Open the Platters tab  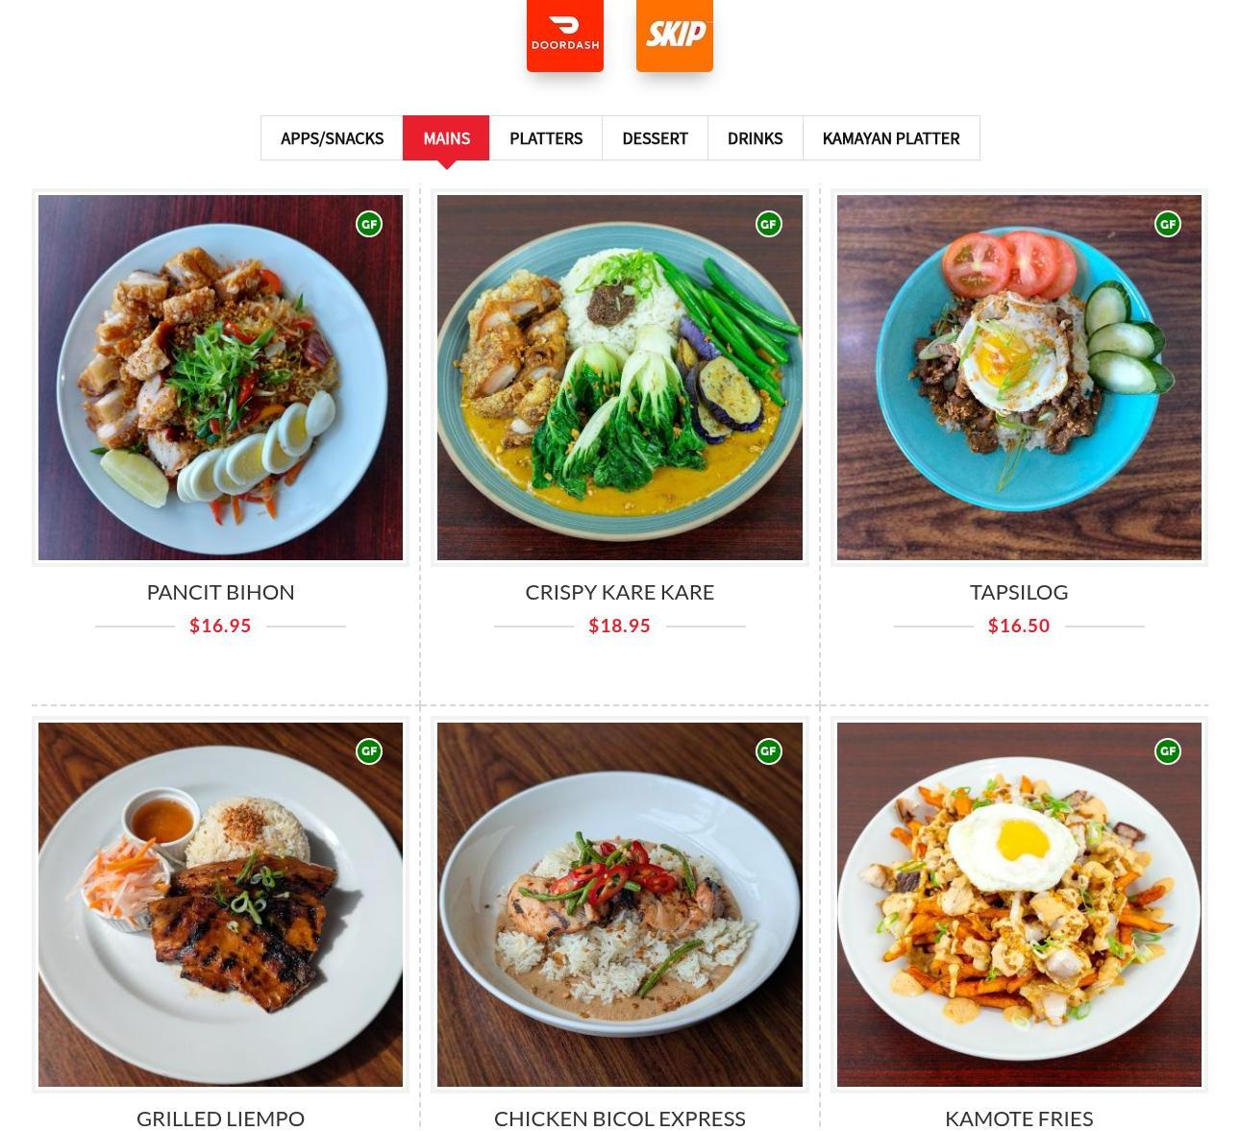coord(546,138)
